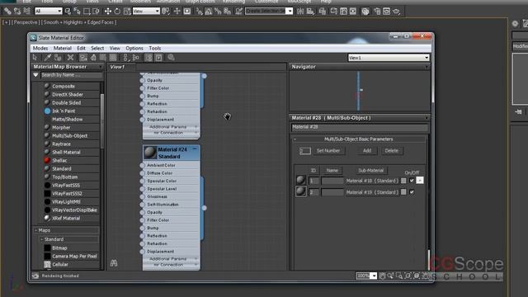Viewport: 528px width, 297px height.
Task: Click the Material Editor icon in main toolbar
Action: pyautogui.click(x=365, y=11)
